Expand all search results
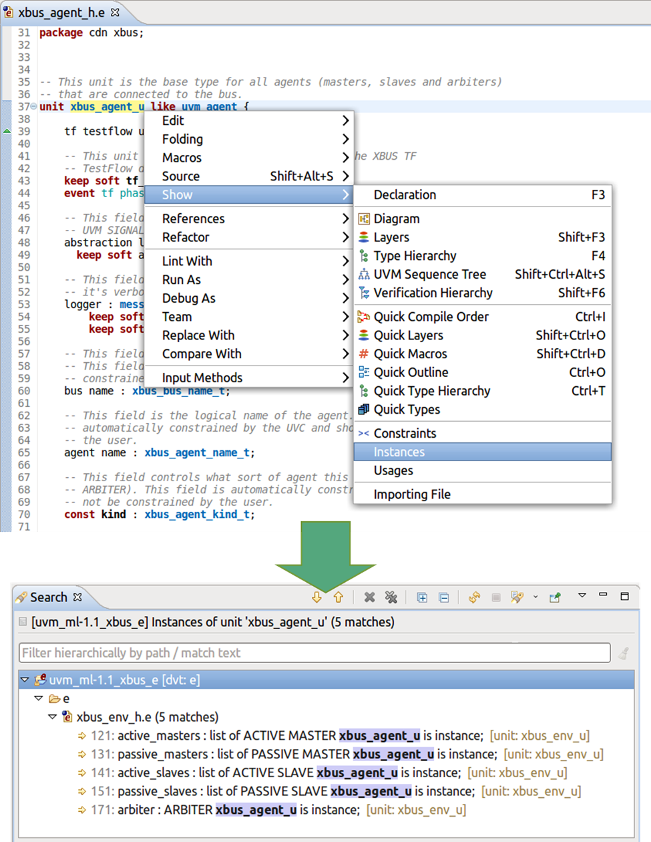 (x=422, y=597)
